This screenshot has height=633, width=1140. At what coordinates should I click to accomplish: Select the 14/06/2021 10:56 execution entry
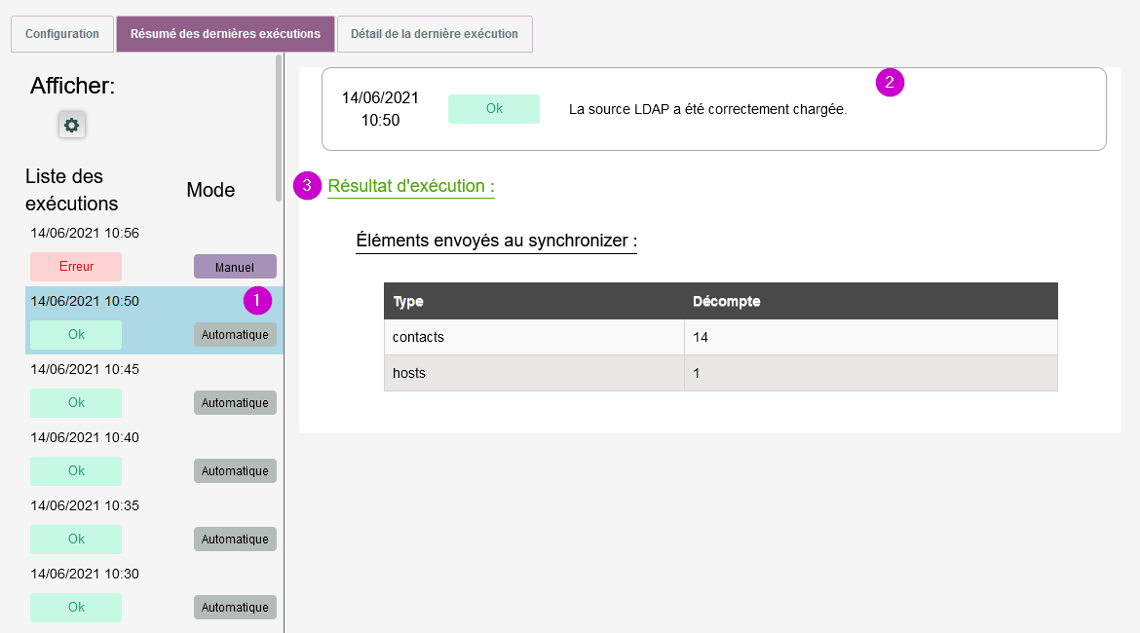point(85,233)
